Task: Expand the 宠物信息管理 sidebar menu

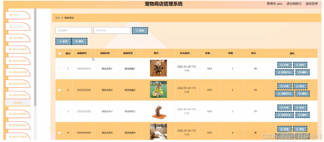Action: (18, 61)
